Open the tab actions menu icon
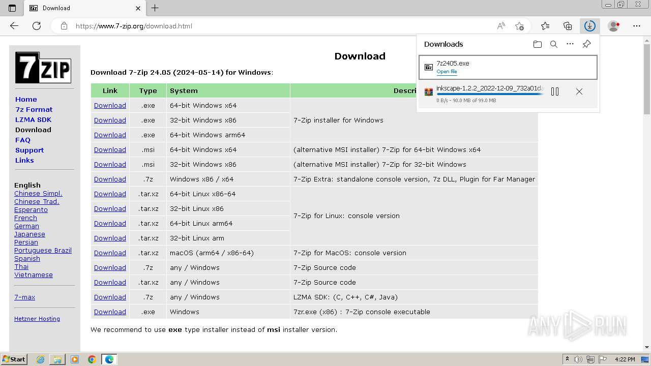Image resolution: width=651 pixels, height=366 pixels. [12, 8]
